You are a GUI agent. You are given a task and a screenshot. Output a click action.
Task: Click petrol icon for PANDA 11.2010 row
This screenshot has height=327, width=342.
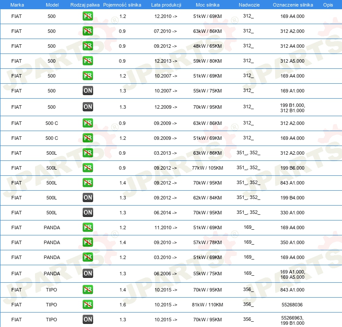[87, 227]
